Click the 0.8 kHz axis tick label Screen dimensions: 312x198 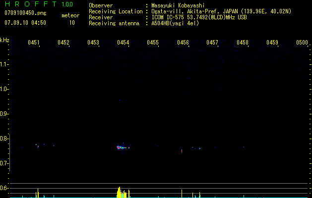pos(3,139)
